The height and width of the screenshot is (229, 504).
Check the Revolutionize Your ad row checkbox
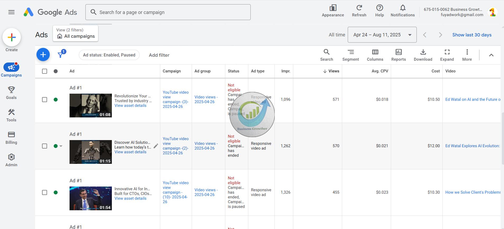45,99
